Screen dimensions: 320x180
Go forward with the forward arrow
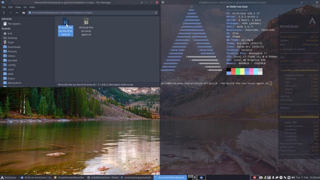(10, 12)
